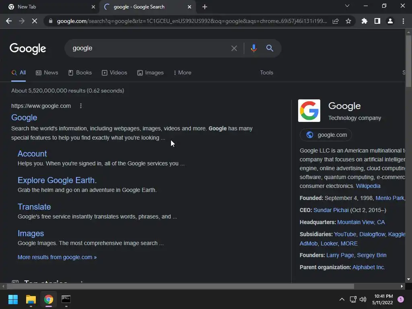Stop loading the page
Image resolution: width=412 pixels, height=309 pixels.
(35, 21)
